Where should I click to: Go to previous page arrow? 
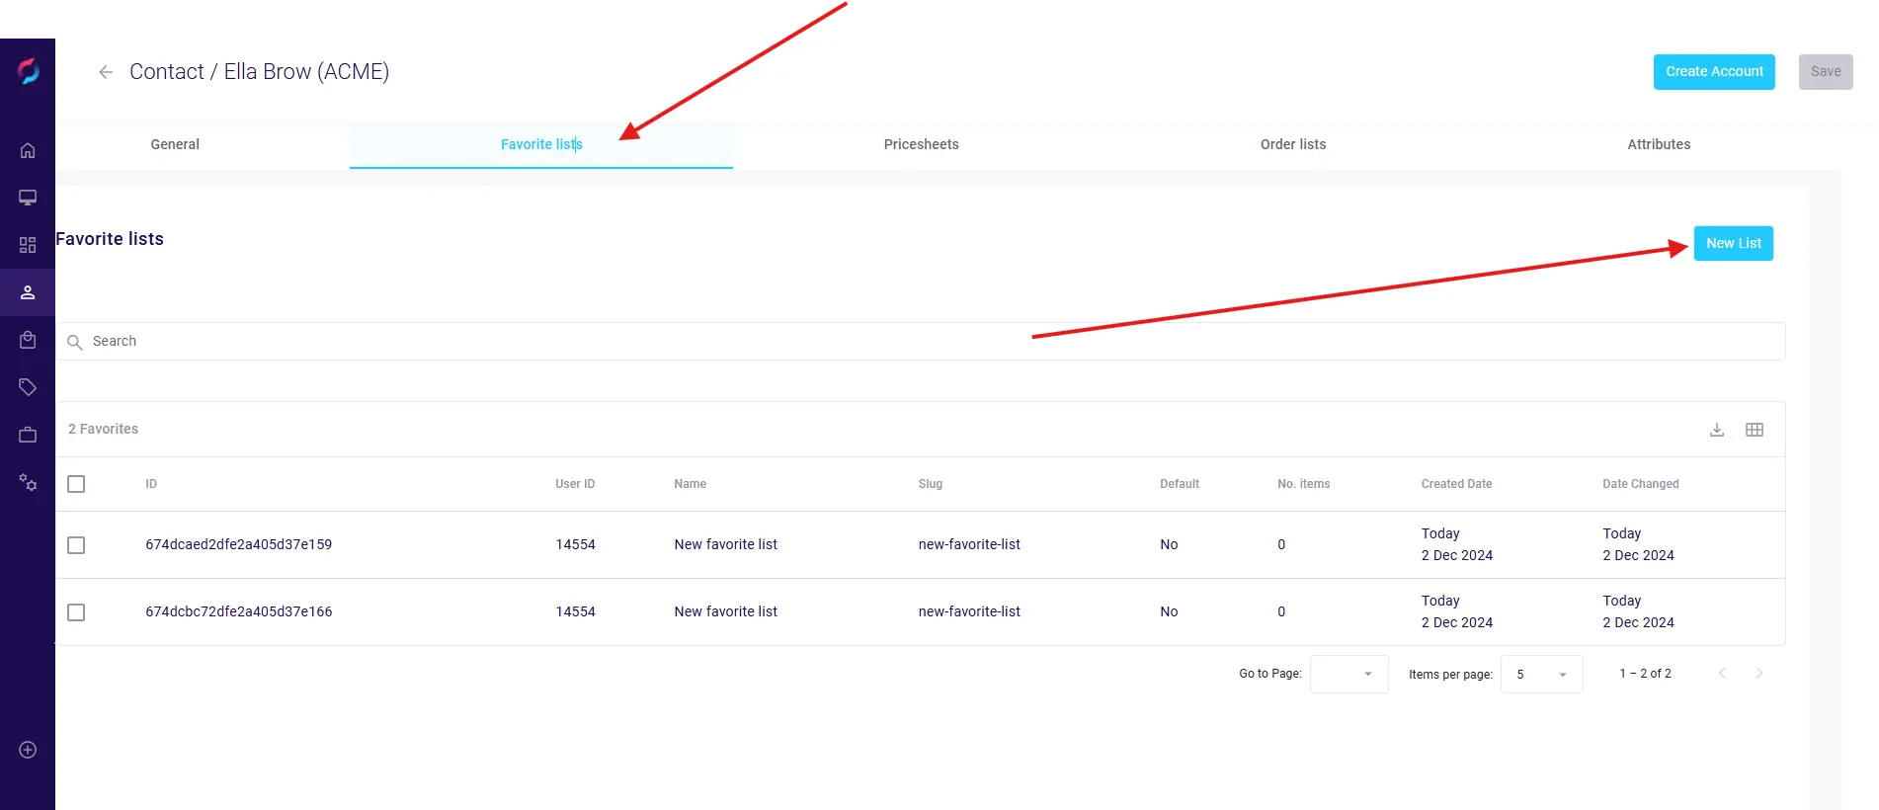(x=1722, y=674)
